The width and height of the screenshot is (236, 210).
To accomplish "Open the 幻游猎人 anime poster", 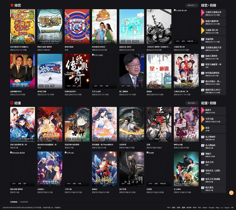I will tap(50, 169).
